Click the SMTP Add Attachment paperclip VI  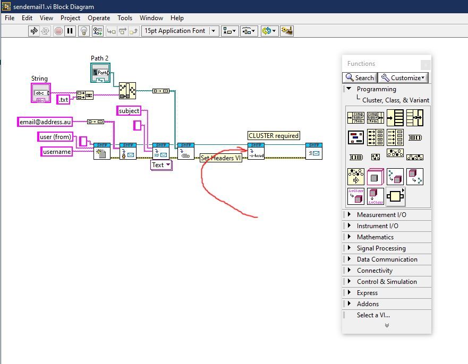tap(185, 151)
